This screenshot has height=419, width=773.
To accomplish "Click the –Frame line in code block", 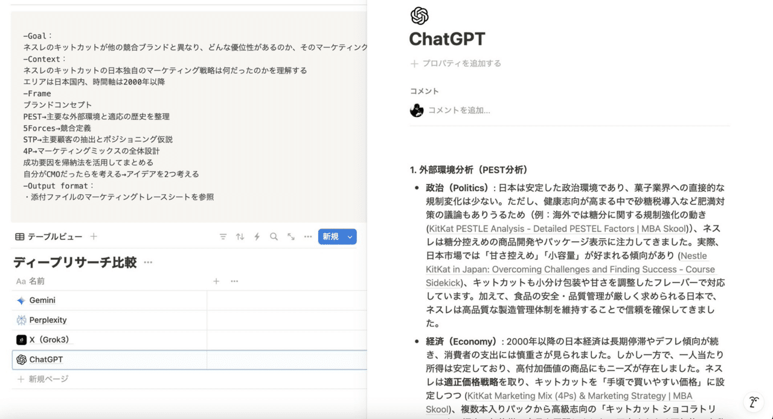I will (x=37, y=93).
